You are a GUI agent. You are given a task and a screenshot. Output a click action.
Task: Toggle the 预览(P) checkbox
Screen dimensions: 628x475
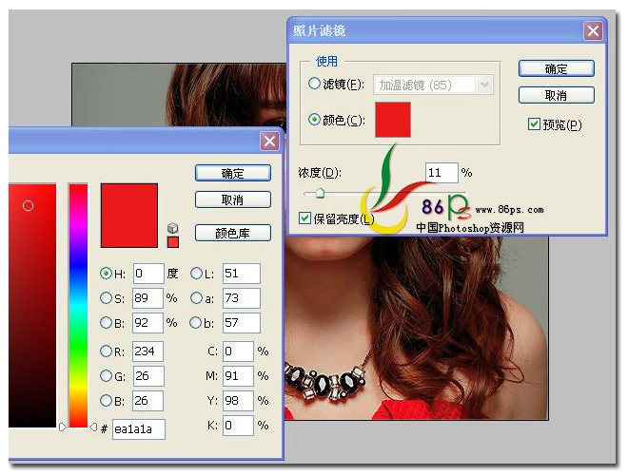pyautogui.click(x=534, y=123)
